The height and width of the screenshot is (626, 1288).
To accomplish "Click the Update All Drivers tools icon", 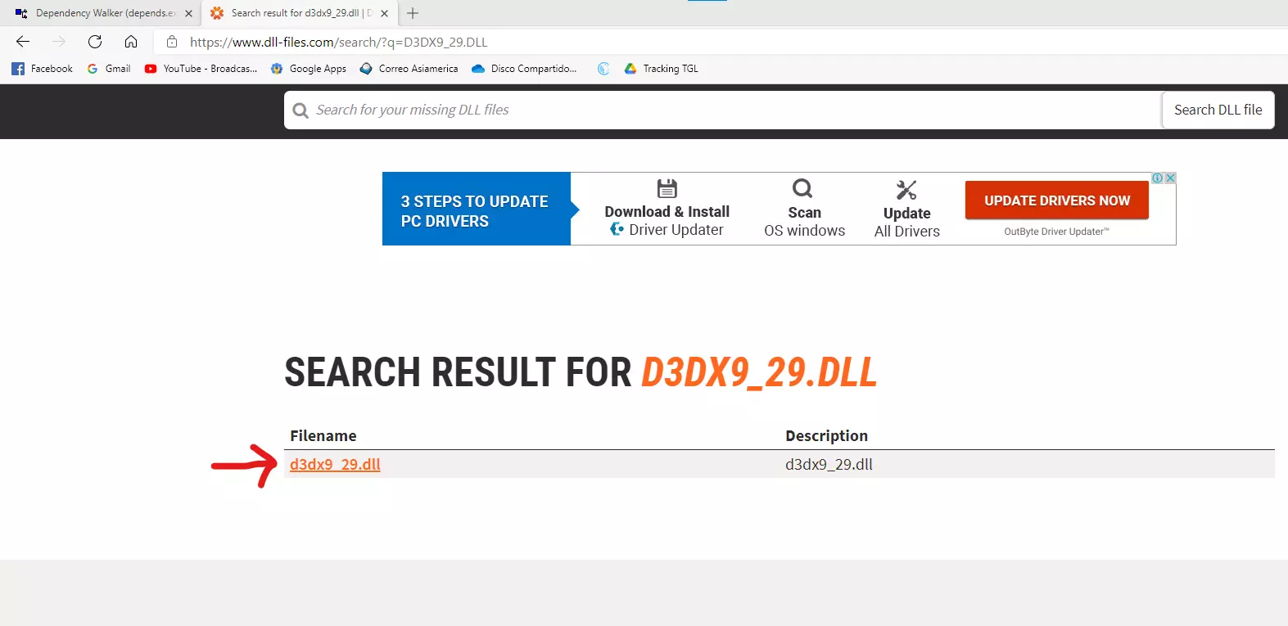I will [x=906, y=190].
